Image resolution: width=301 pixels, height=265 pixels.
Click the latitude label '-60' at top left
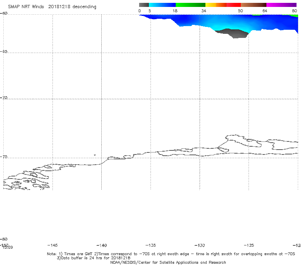tap(4, 13)
